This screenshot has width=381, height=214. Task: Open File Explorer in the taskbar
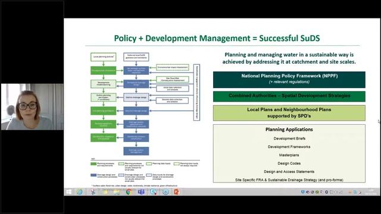coord(117,192)
